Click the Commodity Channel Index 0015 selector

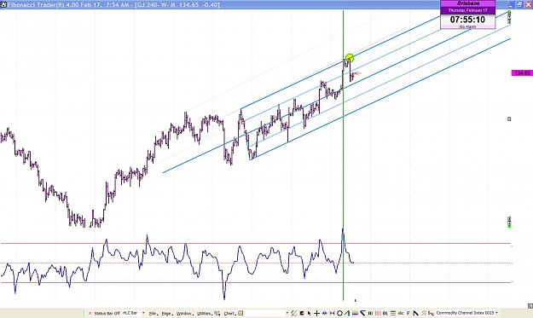point(465,313)
